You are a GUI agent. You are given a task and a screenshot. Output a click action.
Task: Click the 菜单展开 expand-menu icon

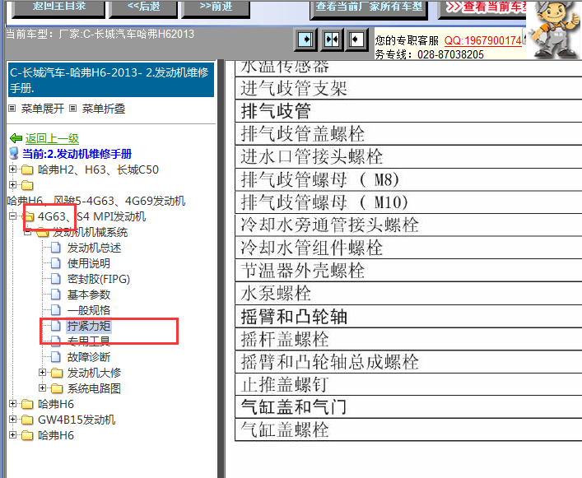click(x=12, y=109)
